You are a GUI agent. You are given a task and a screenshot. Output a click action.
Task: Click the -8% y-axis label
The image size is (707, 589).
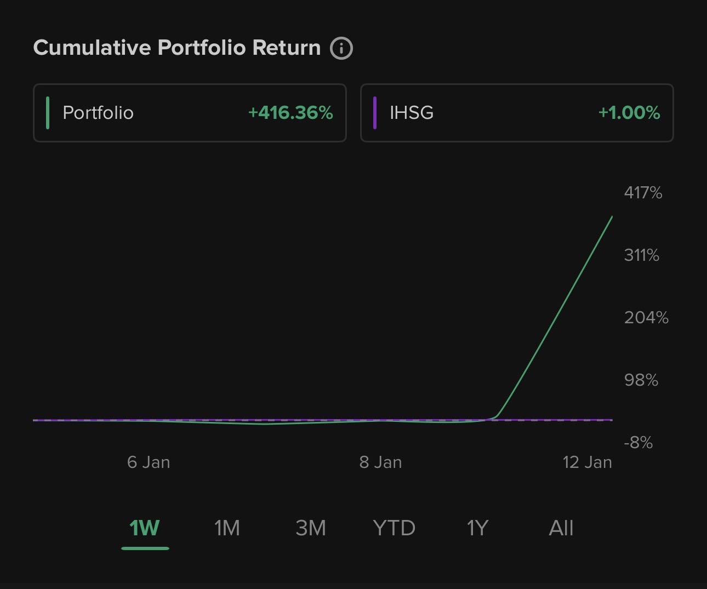point(638,443)
